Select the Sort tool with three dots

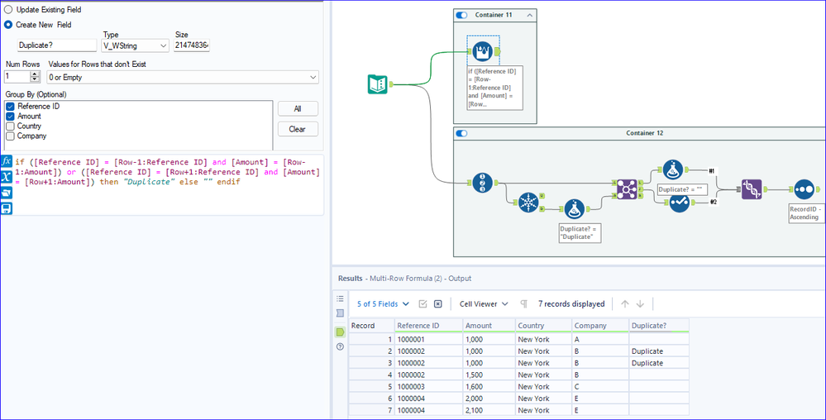[x=804, y=189]
